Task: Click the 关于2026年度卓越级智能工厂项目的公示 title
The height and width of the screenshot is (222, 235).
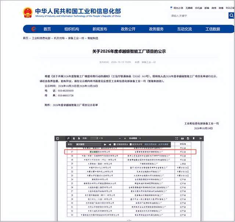Action: [129, 51]
